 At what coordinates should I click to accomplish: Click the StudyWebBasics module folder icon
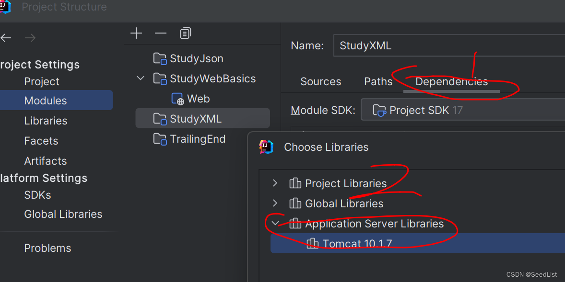pos(160,79)
